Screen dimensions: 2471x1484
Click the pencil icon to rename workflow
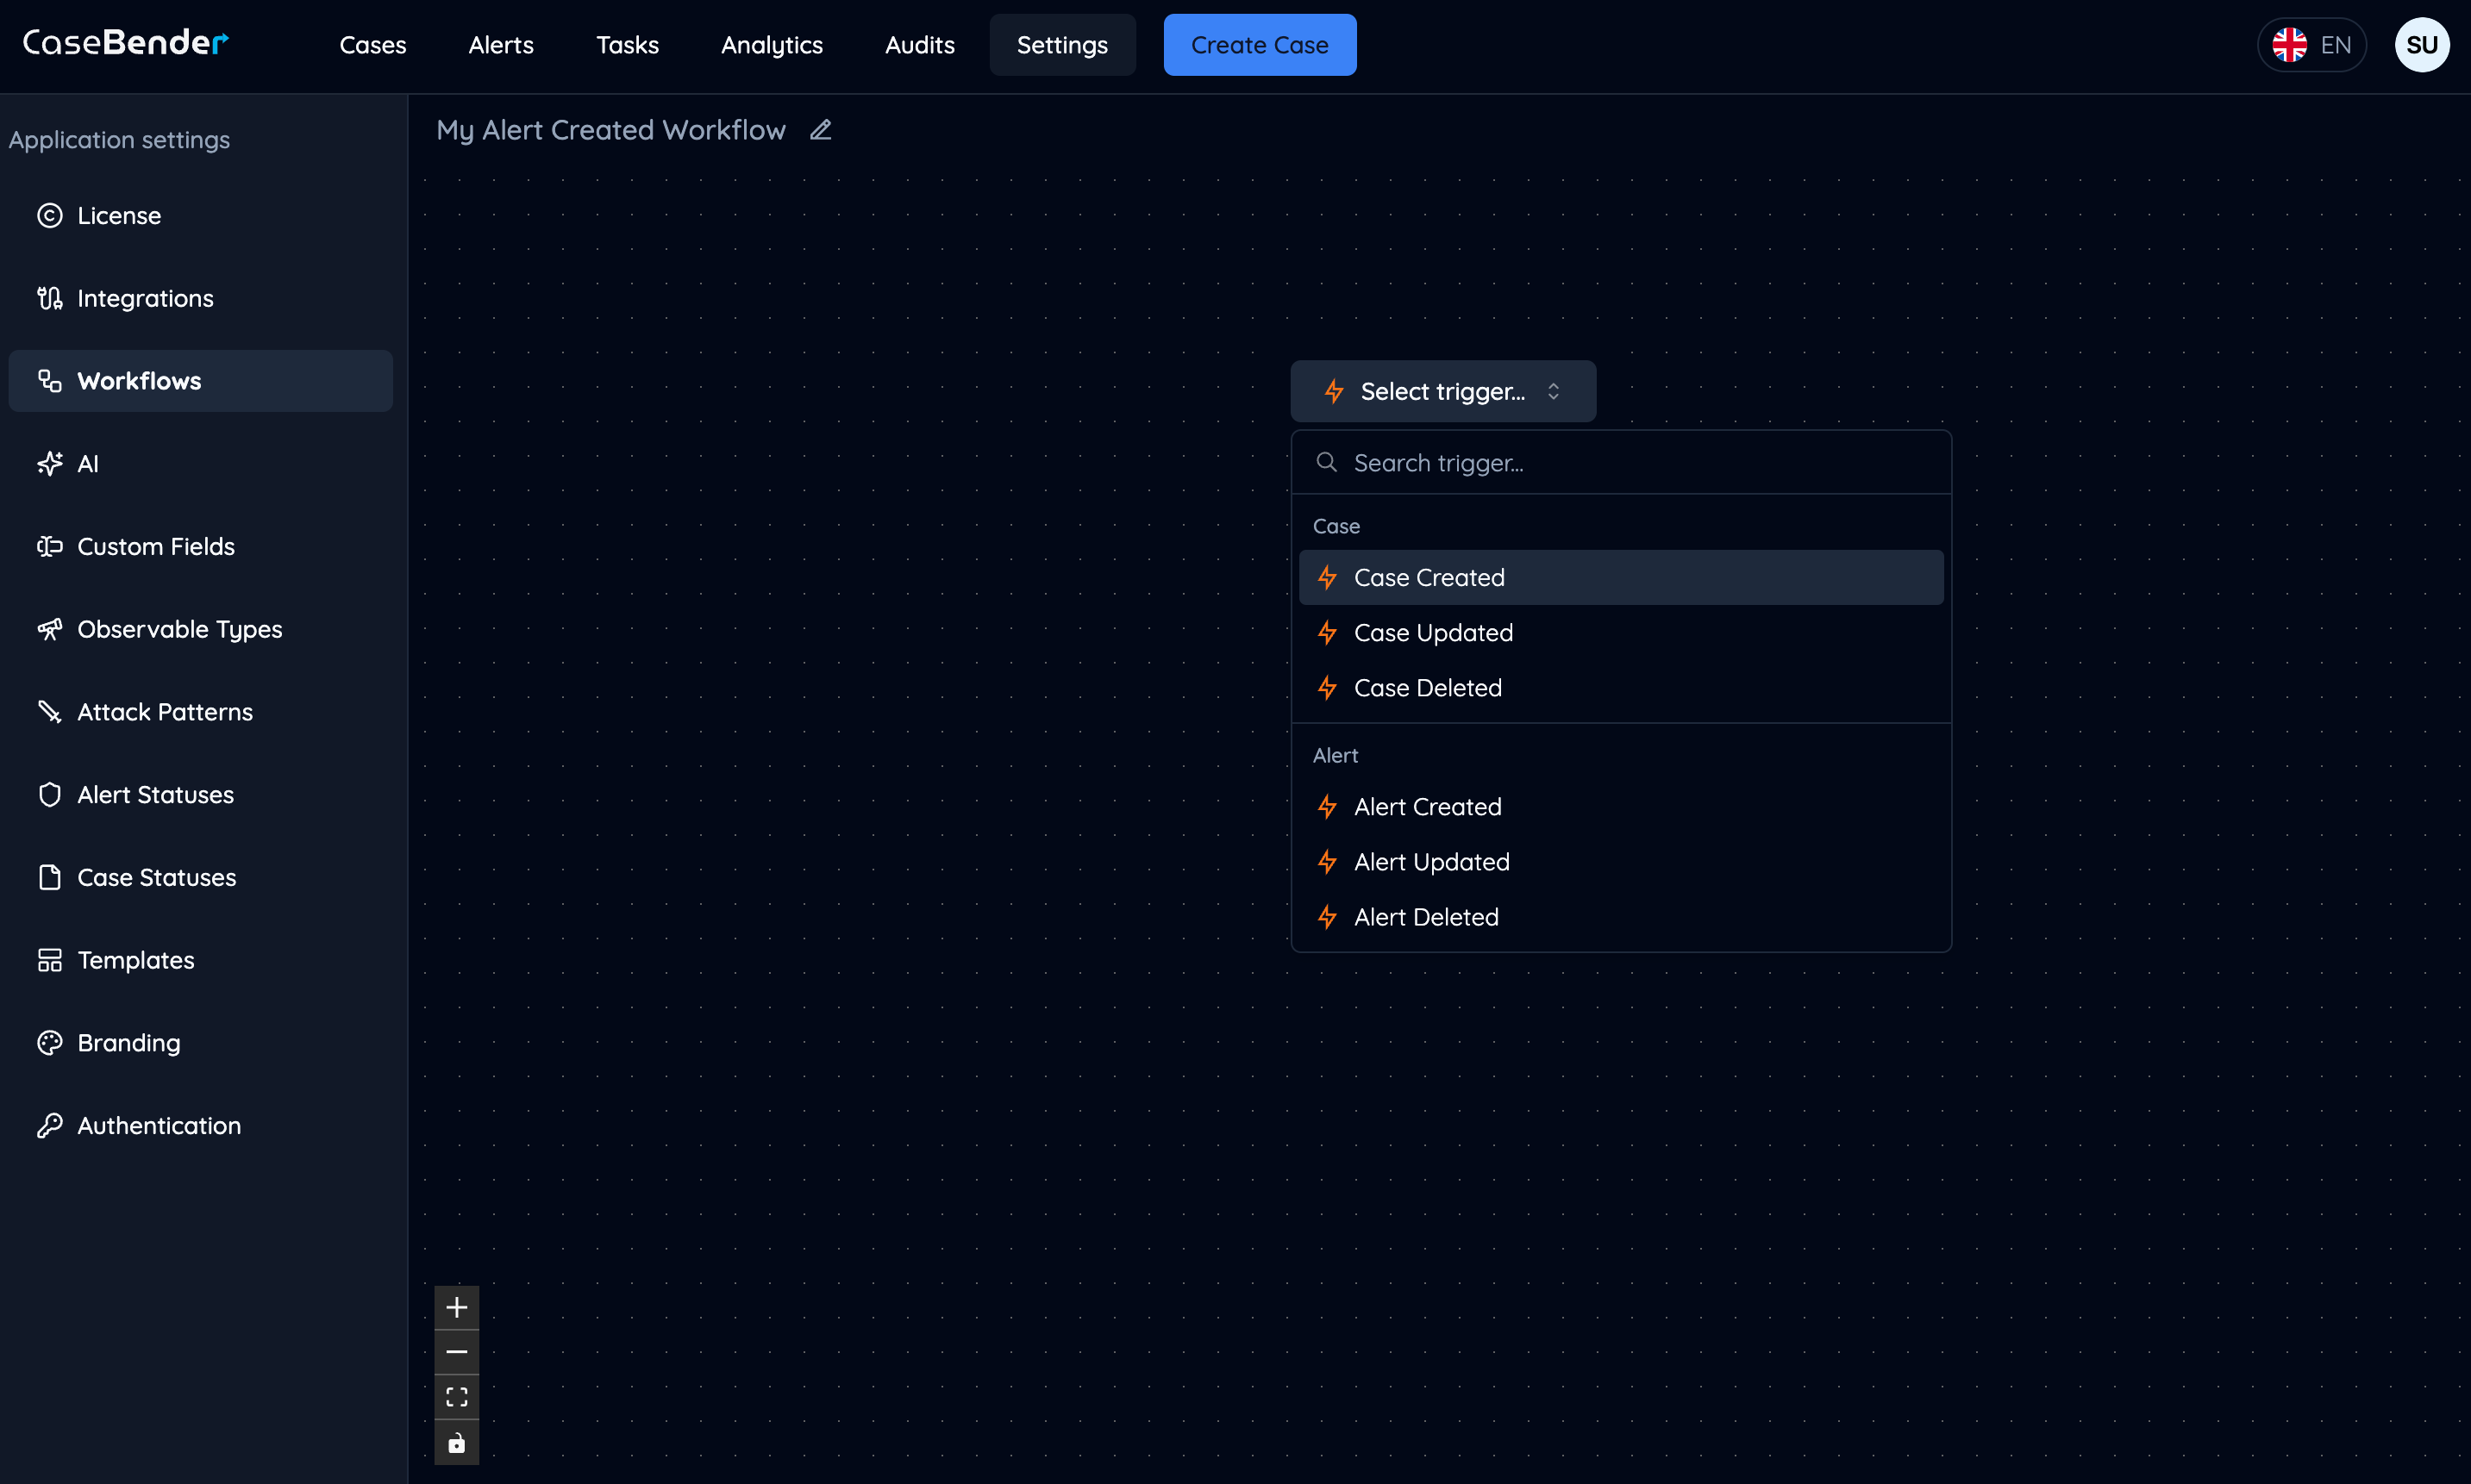(820, 130)
